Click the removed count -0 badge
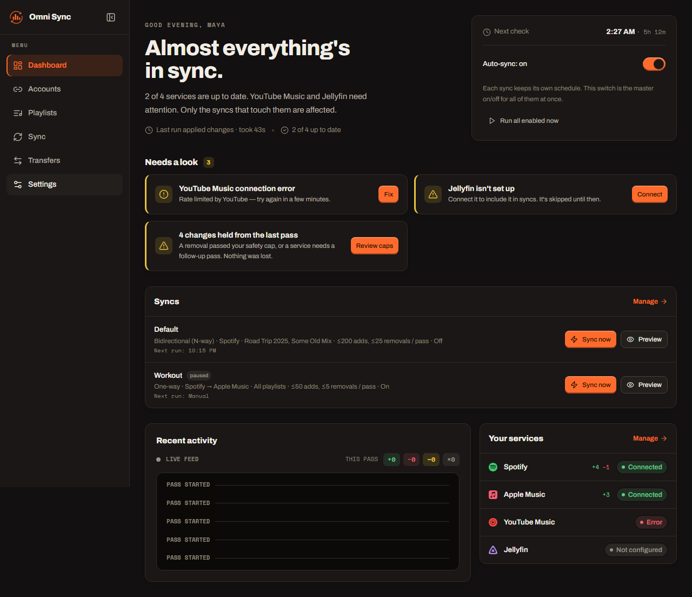This screenshot has height=597, width=692. [411, 460]
